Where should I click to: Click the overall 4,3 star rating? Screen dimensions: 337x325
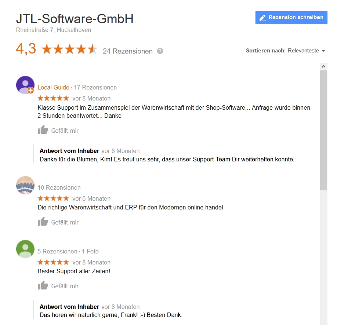coord(57,49)
